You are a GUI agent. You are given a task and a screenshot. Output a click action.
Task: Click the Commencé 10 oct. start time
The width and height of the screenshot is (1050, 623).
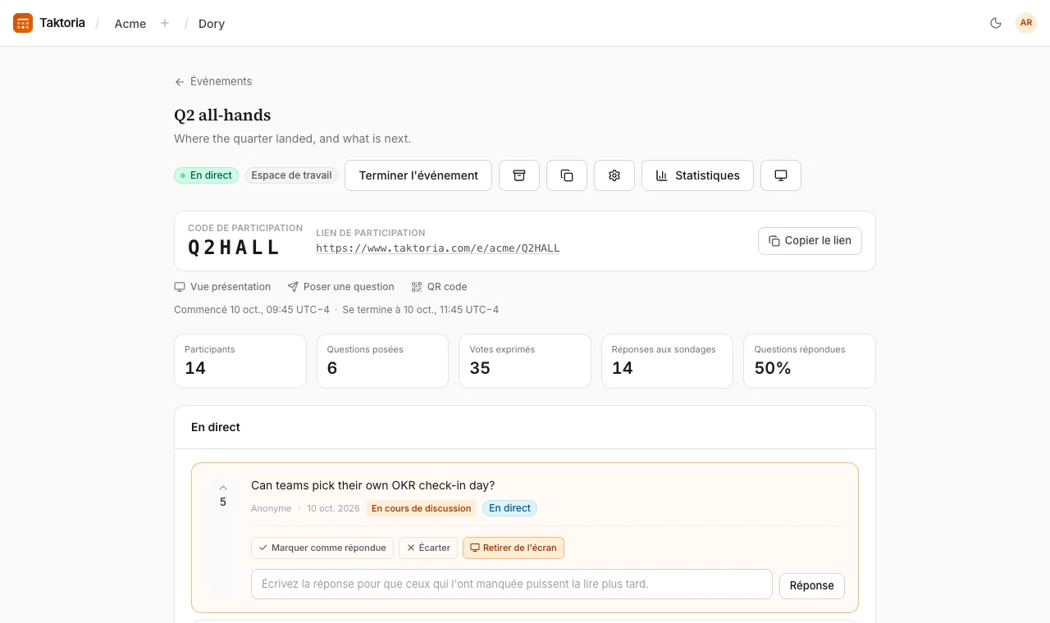252,310
